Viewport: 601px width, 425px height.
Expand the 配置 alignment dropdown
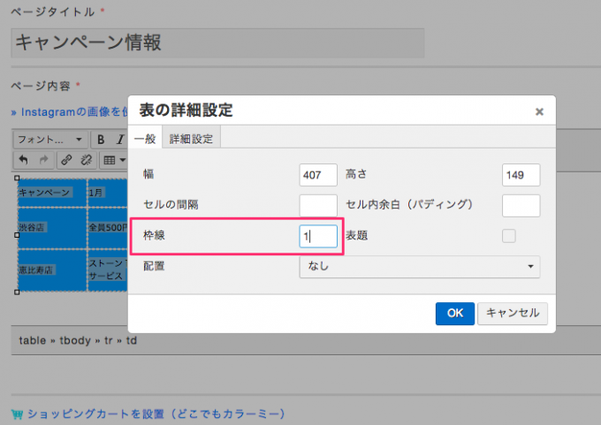[419, 266]
